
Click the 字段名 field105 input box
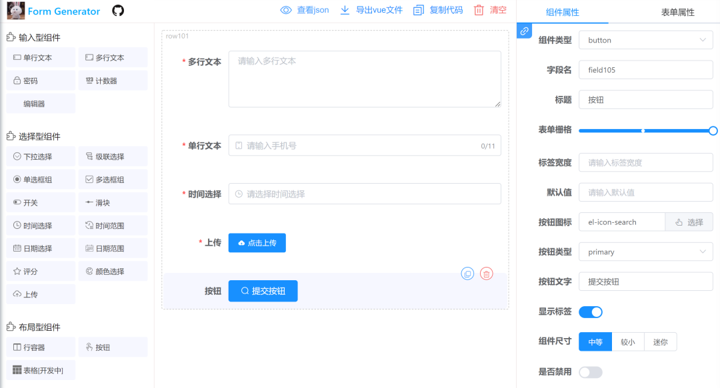click(x=645, y=69)
